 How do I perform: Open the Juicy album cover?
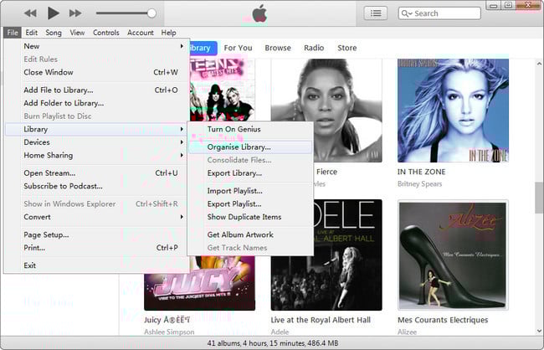[199, 283]
